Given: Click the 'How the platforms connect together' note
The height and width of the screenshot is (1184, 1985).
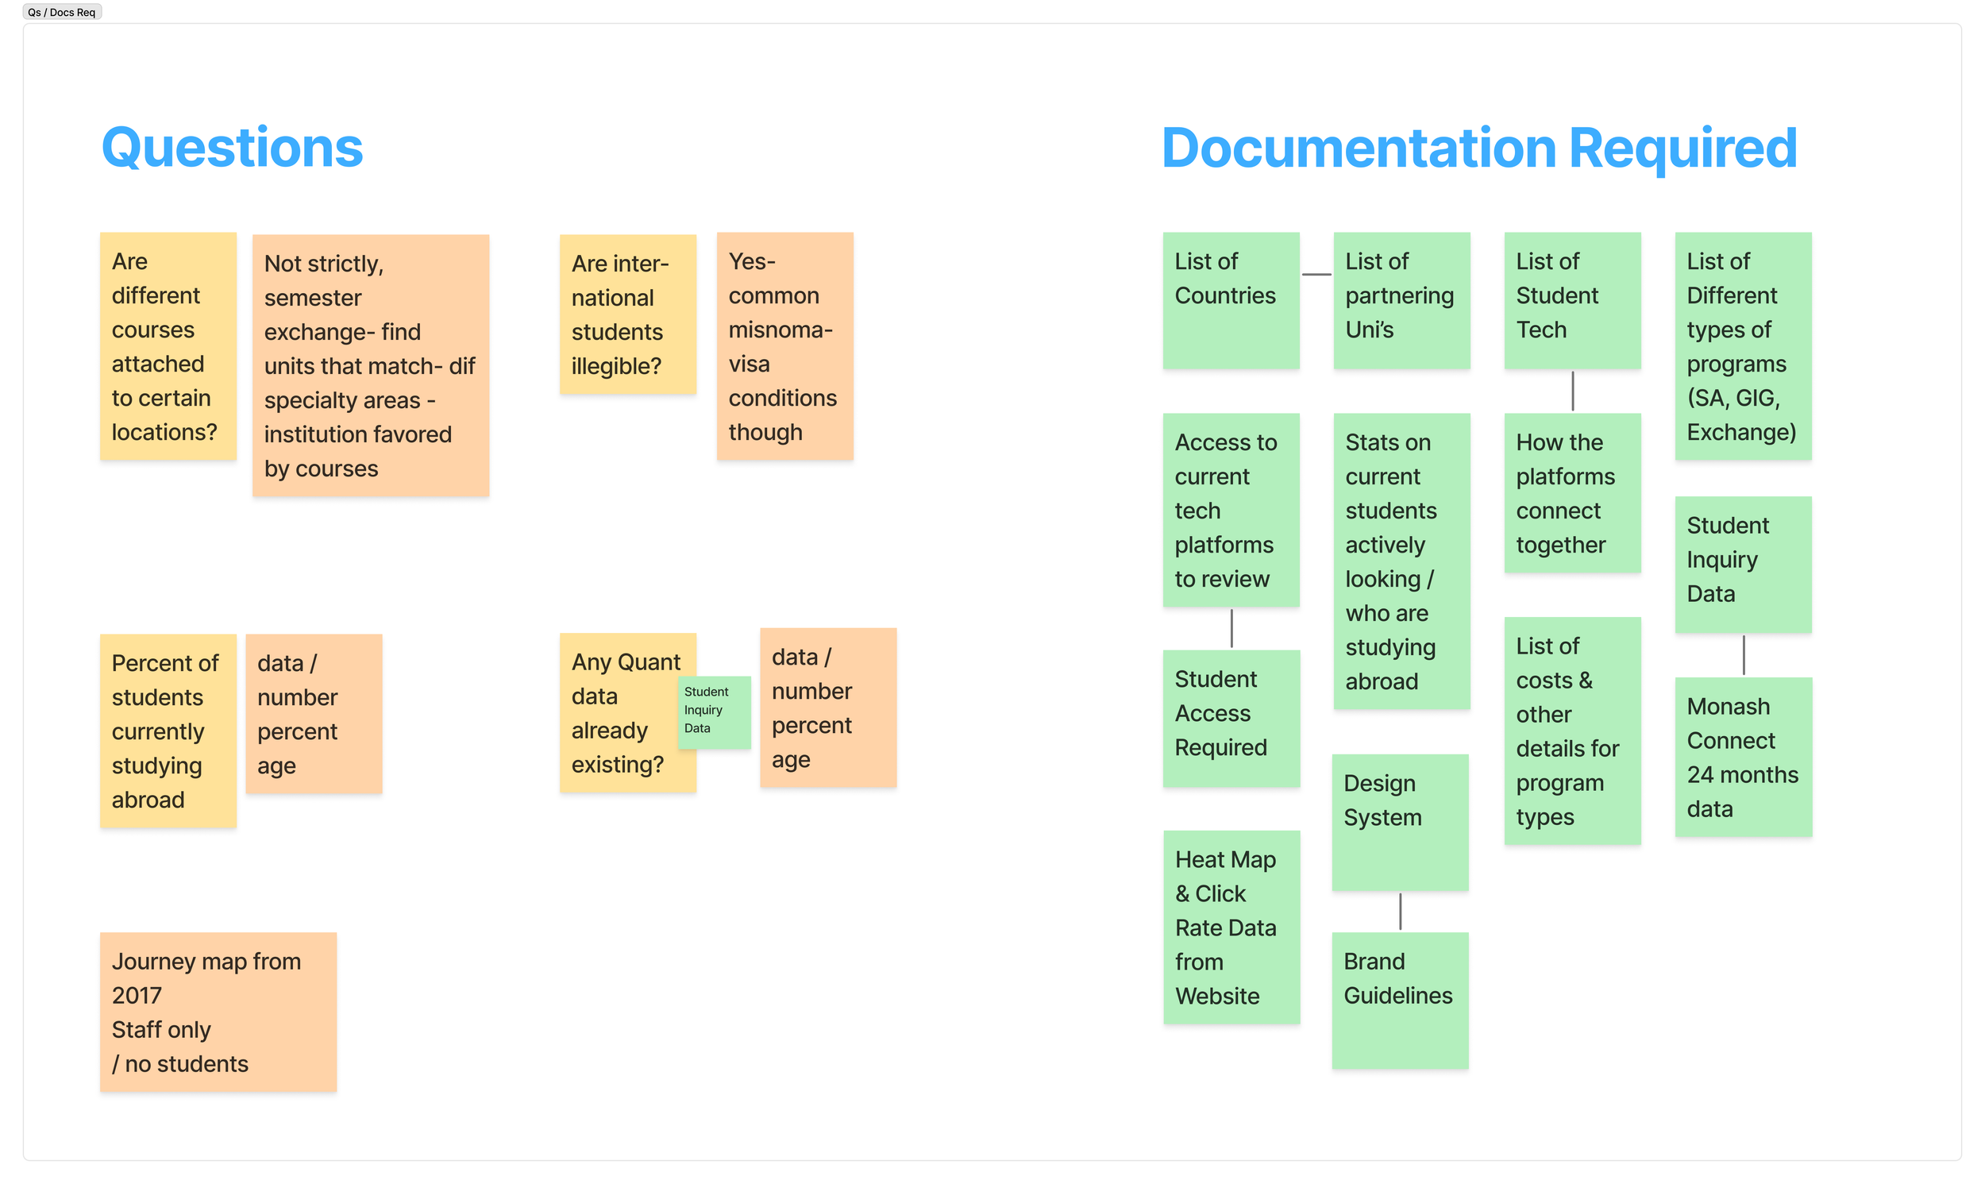Looking at the screenshot, I should (x=1571, y=493).
